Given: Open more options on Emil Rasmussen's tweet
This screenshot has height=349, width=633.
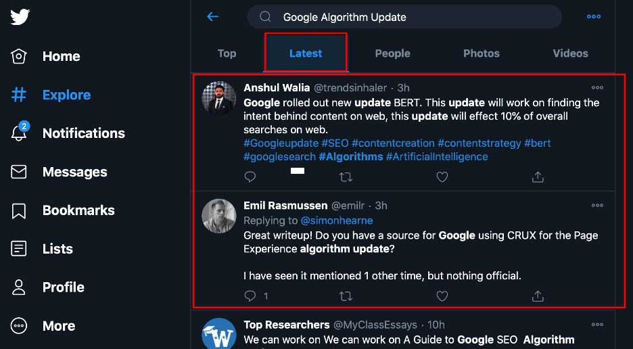Looking at the screenshot, I should 597,205.
